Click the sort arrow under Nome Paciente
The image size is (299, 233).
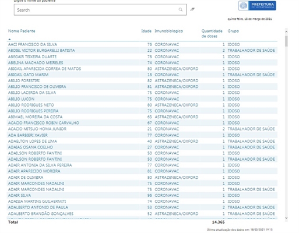[9, 39]
